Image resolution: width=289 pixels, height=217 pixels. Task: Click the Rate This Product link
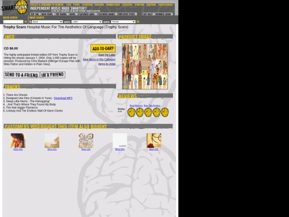(152, 106)
